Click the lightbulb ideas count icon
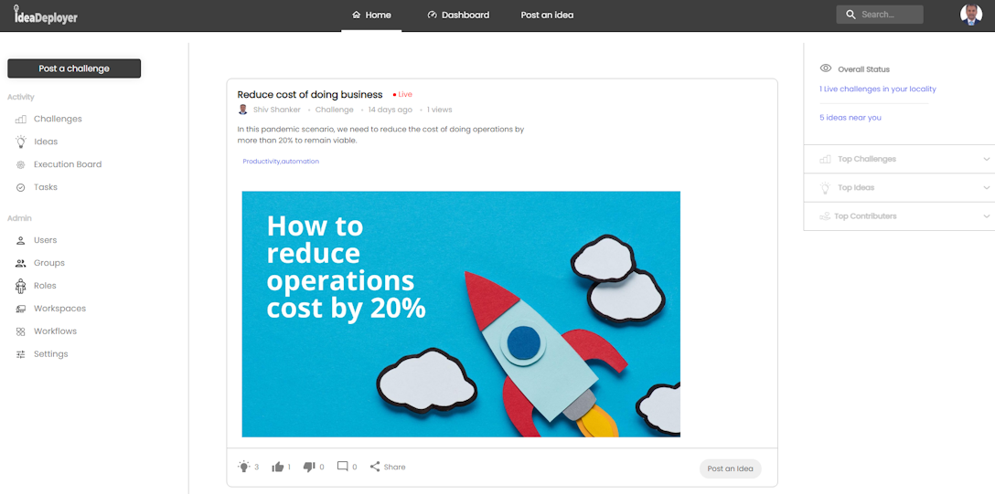 [244, 467]
